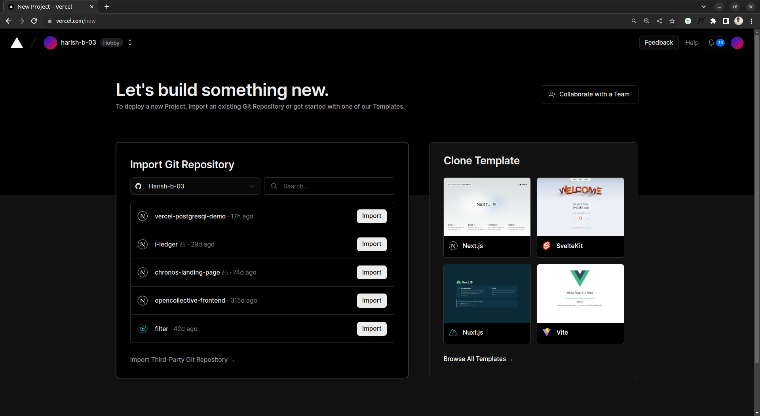760x416 pixels.
Task: Open Browse All Templates link
Action: (478, 359)
